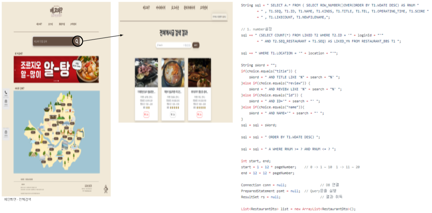This screenshot has width=432, height=213.
Task: Open 마이페이지 in the search results navigation
Action: click(161, 8)
